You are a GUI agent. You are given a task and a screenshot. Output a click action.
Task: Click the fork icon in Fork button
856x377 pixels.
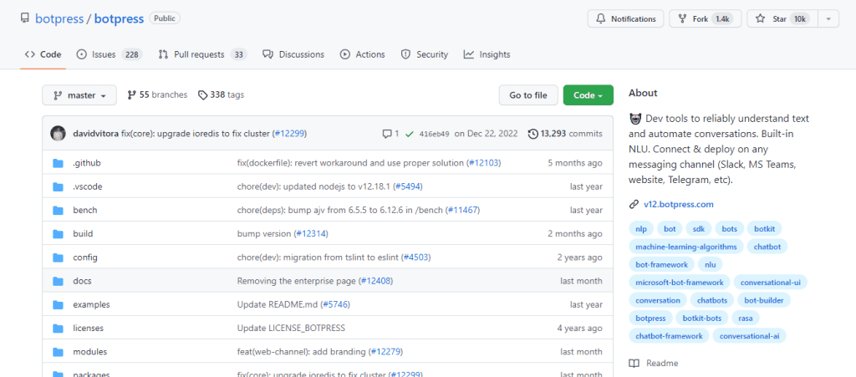click(682, 18)
